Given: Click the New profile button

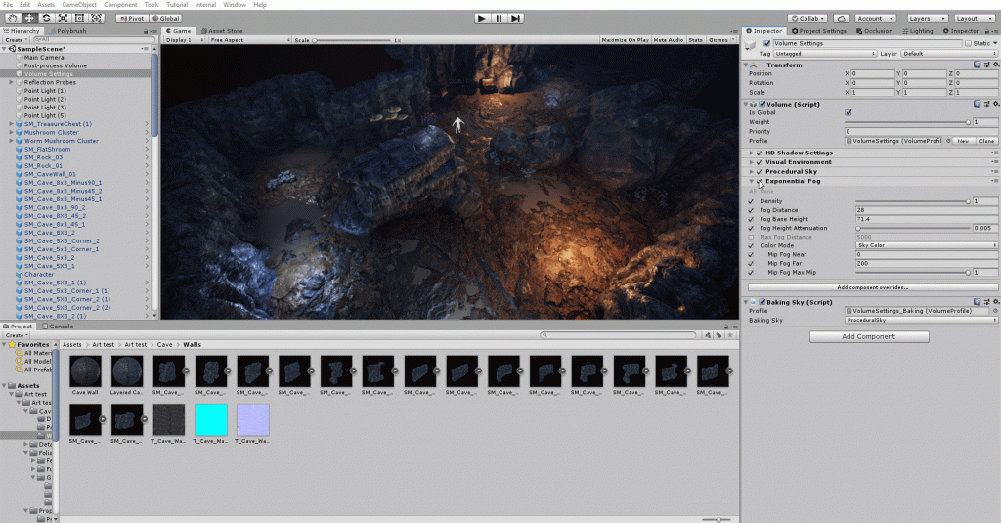Looking at the screenshot, I should [x=963, y=141].
